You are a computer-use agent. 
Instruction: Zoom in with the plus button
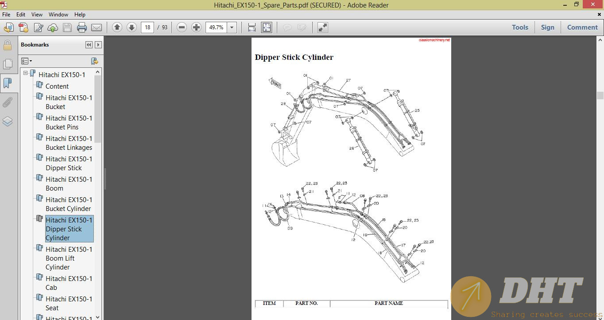(196, 27)
